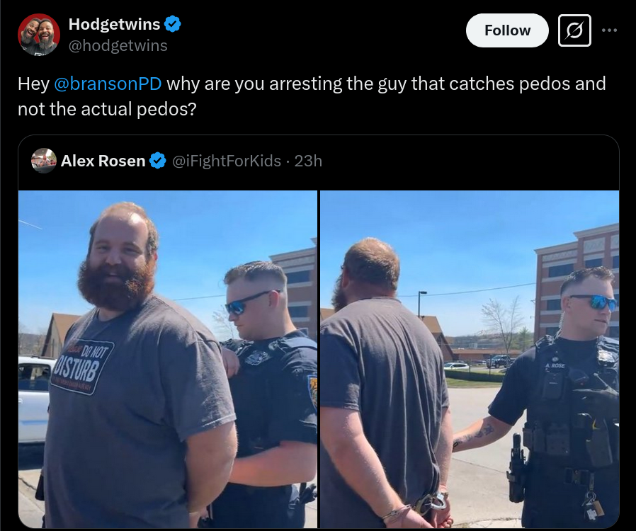This screenshot has width=636, height=531.
Task: Open the right photo showing handcuffs
Action: [x=470, y=359]
